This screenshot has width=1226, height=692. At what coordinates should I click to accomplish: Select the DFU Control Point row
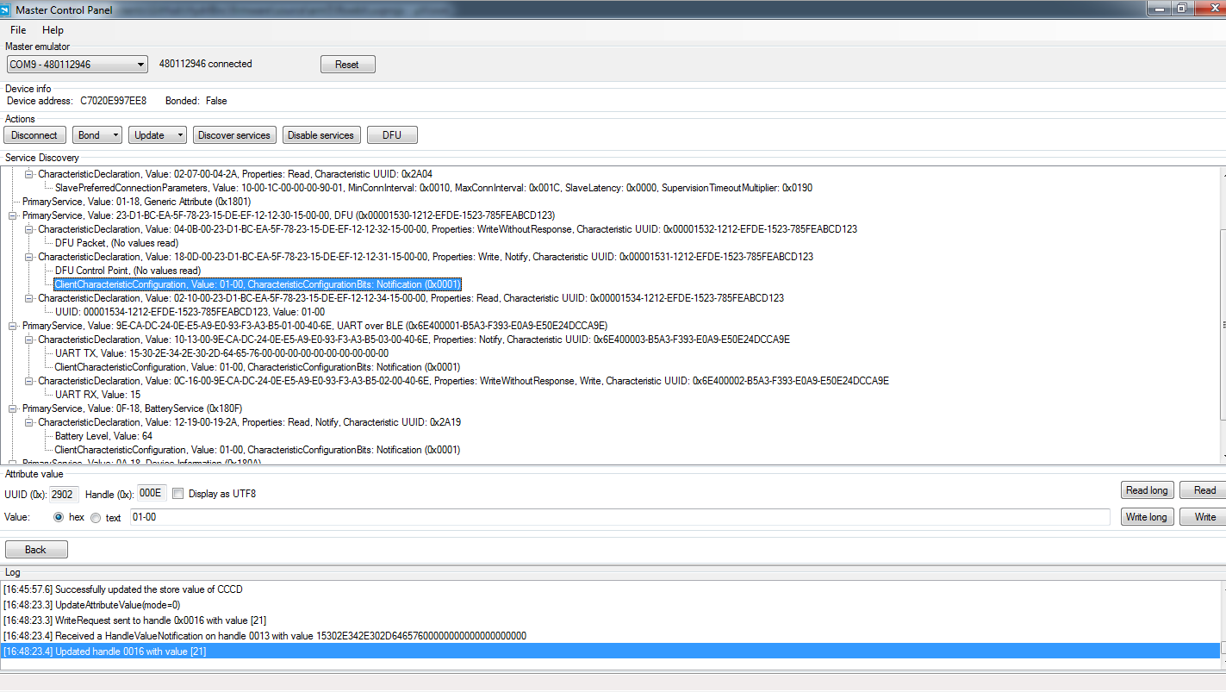pyautogui.click(x=128, y=271)
